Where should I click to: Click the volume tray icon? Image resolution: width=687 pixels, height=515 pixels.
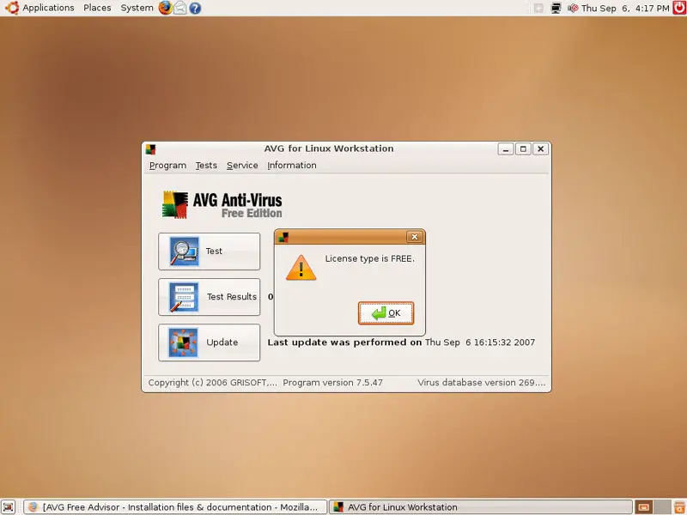[x=573, y=8]
